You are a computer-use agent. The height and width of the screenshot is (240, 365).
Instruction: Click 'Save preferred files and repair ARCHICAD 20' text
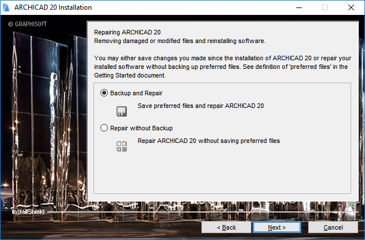click(x=201, y=106)
